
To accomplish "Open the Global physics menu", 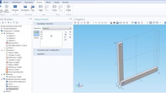I will (68, 9).
